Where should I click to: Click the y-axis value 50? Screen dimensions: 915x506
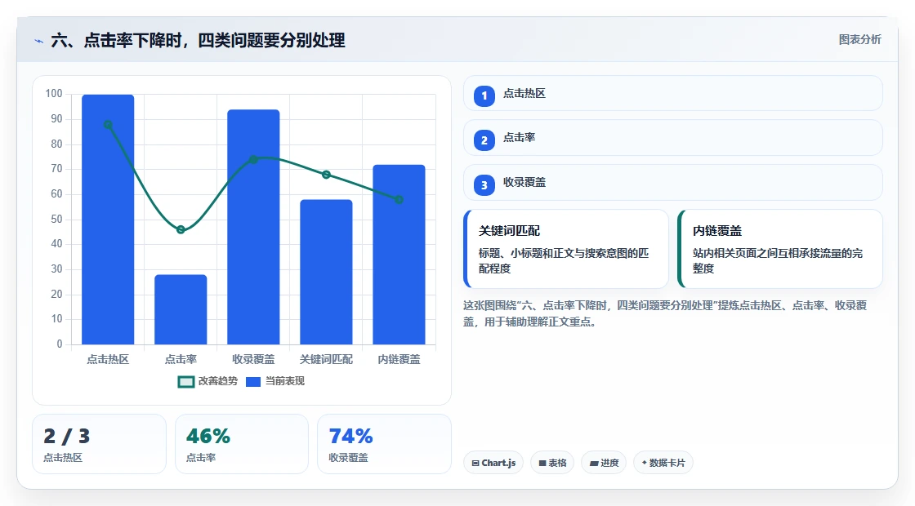[x=56, y=220]
